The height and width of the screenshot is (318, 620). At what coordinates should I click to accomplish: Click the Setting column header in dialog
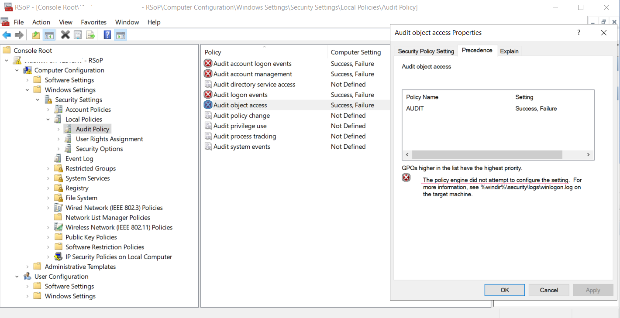(552, 97)
